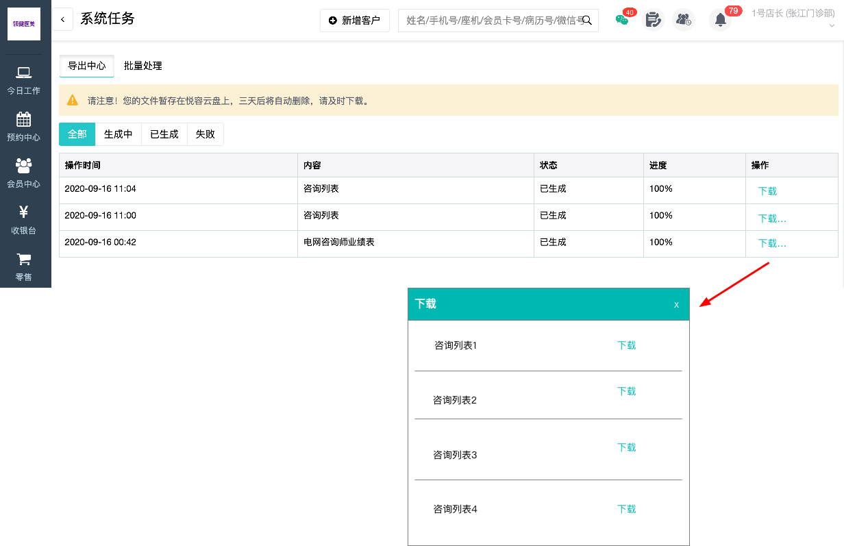Select the 失败 filter tab
This screenshot has height=546, width=844.
[206, 134]
